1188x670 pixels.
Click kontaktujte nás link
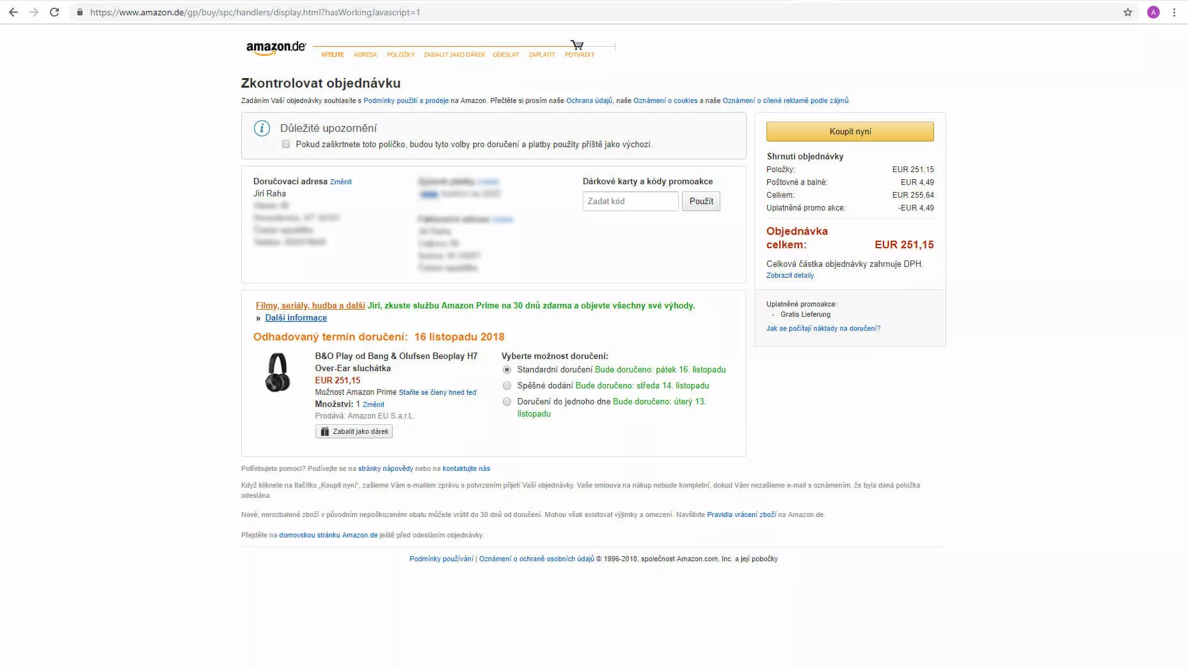(x=466, y=468)
